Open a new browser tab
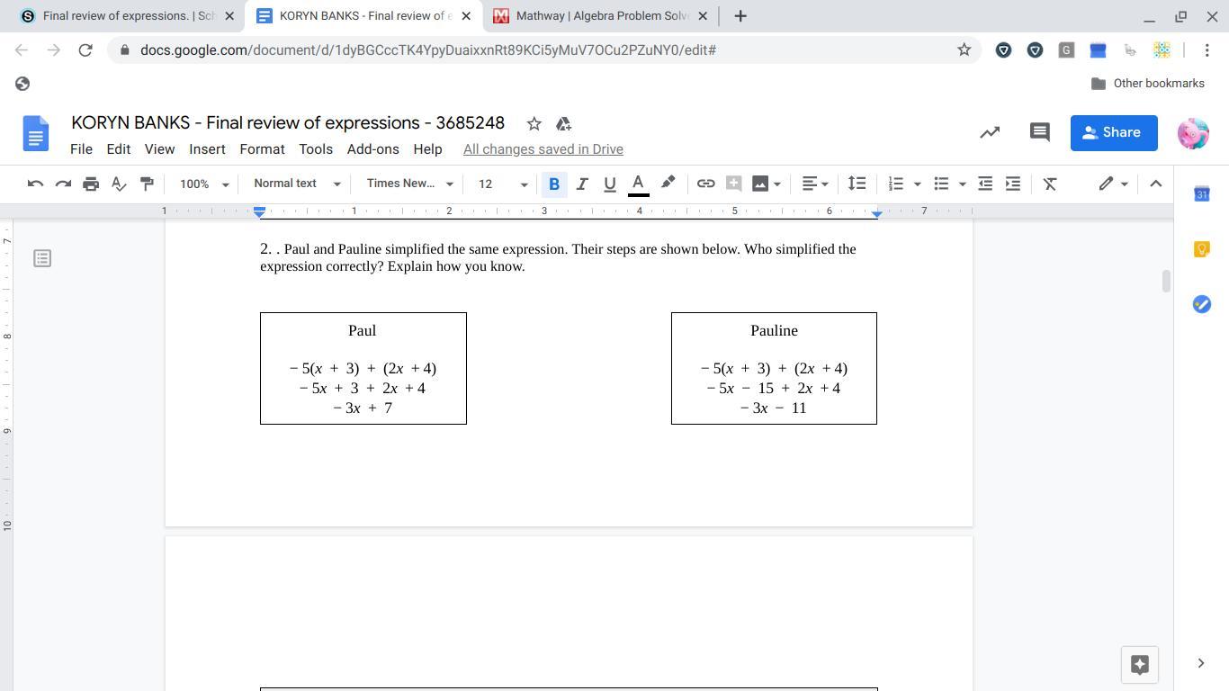Viewport: 1229px width, 691px height. [x=740, y=16]
